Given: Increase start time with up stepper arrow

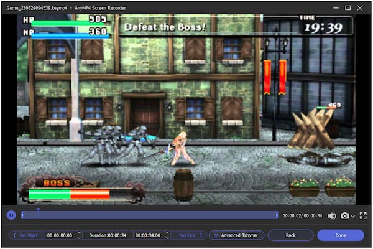Looking at the screenshot, I should (79, 233).
